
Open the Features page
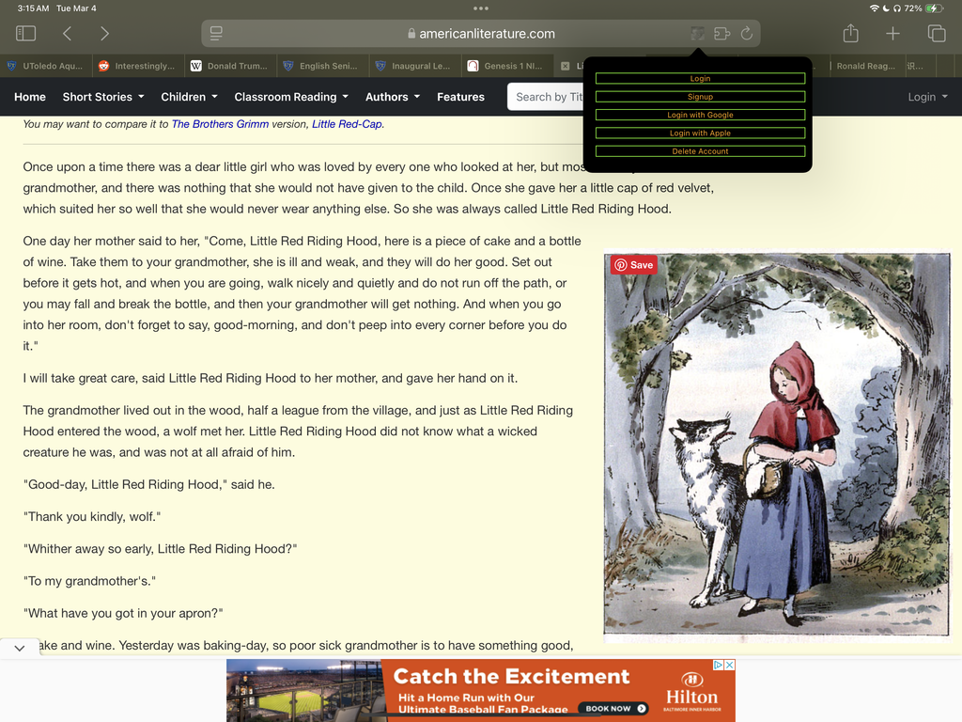pyautogui.click(x=460, y=97)
